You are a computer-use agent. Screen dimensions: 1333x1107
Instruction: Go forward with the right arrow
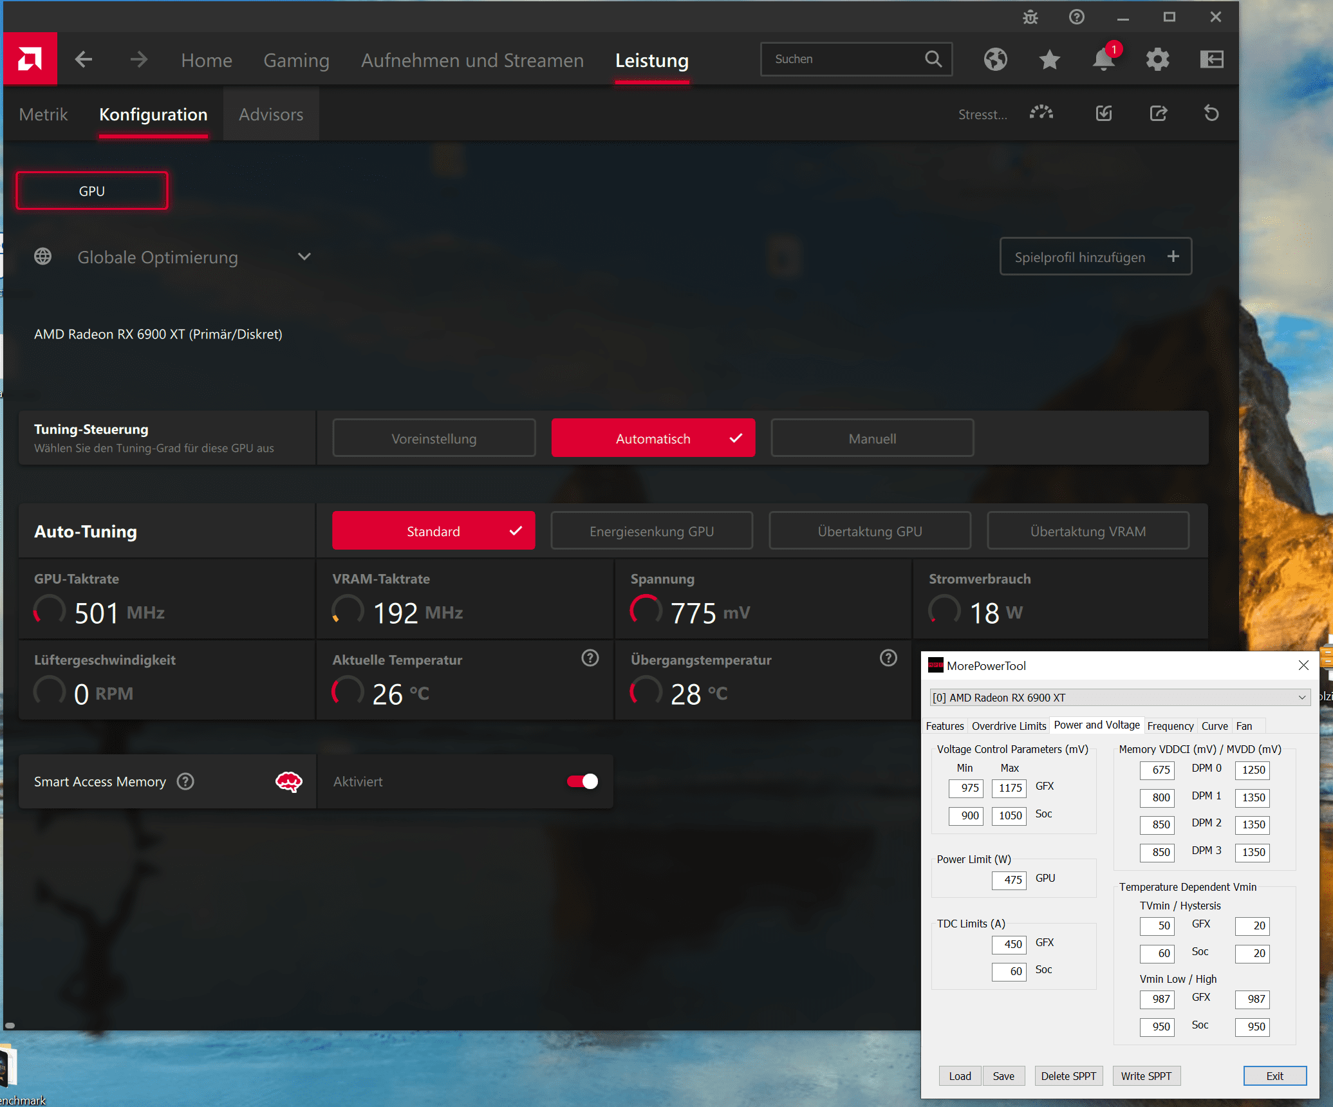(138, 60)
